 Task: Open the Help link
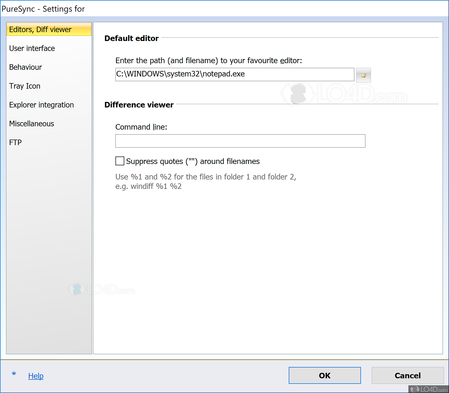coord(36,376)
